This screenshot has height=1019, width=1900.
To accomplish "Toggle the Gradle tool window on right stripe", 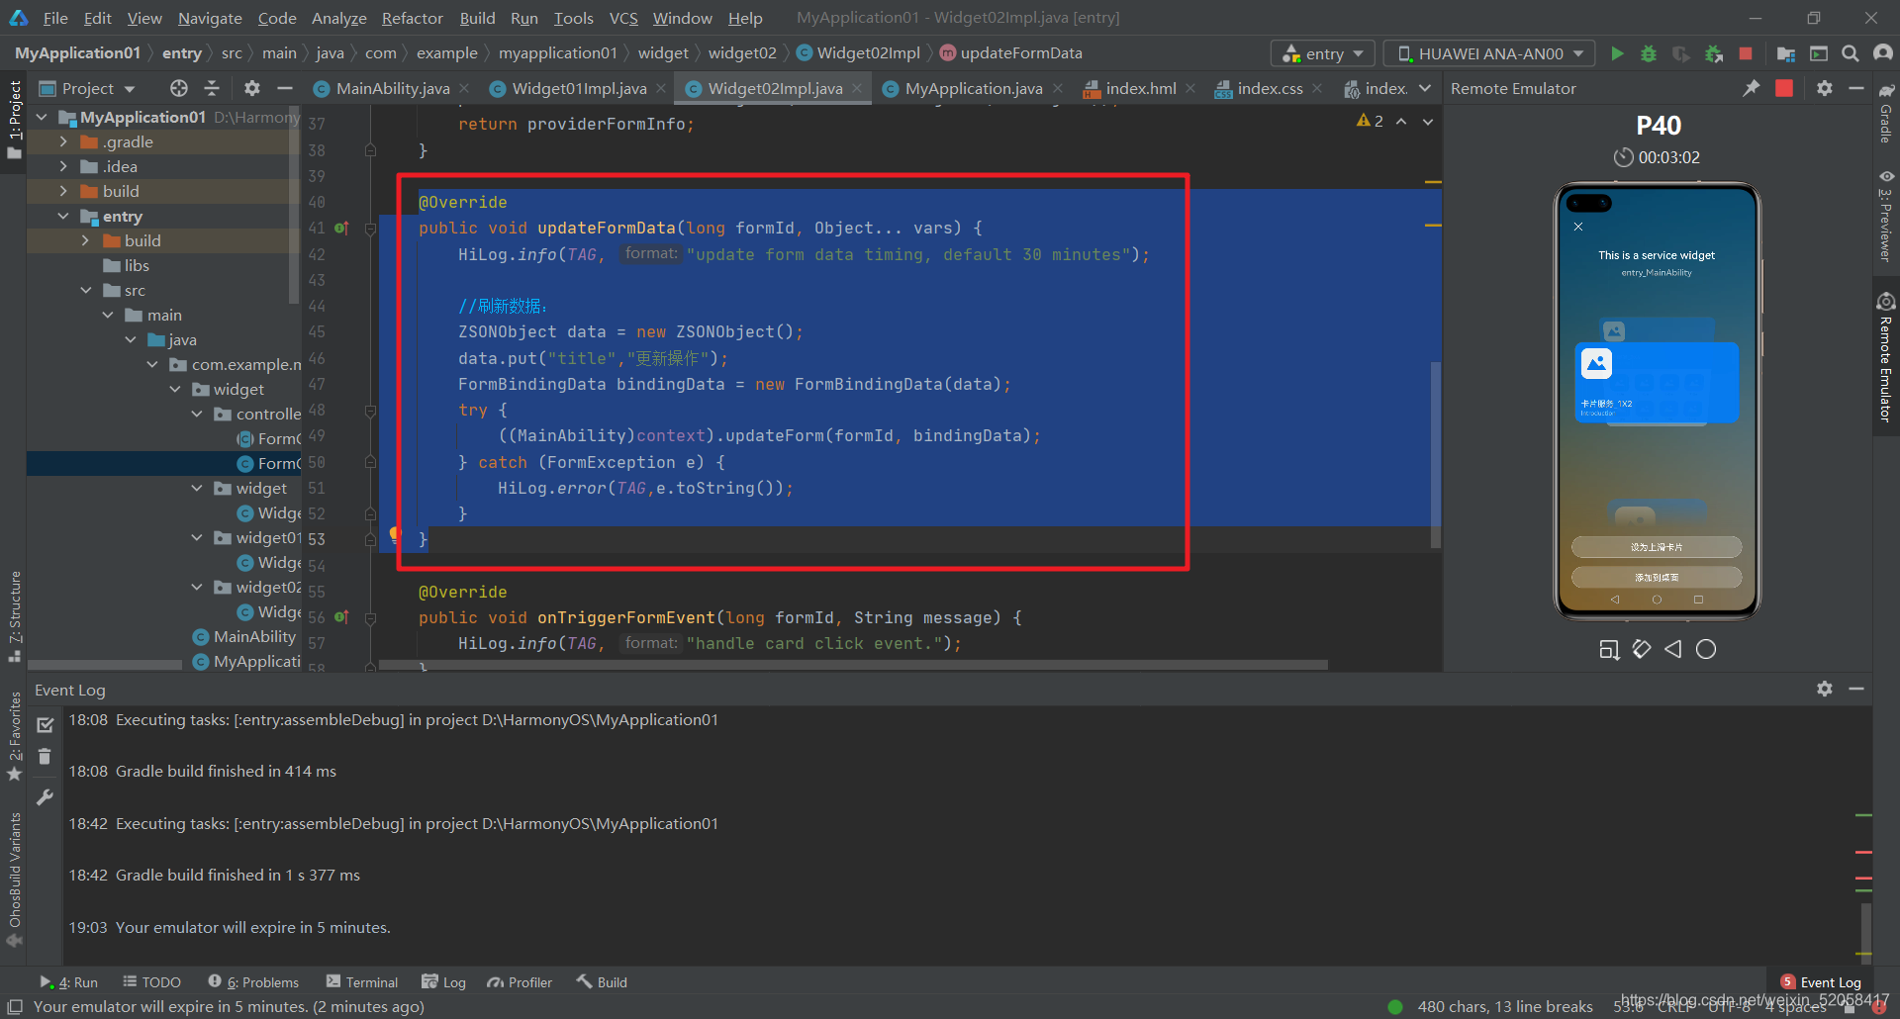I will coord(1886,112).
